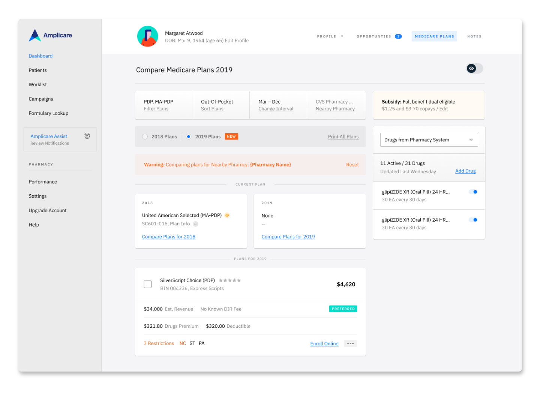Select the 2019 Plans radio button
Viewport: 540px width, 393px height.
click(x=189, y=136)
